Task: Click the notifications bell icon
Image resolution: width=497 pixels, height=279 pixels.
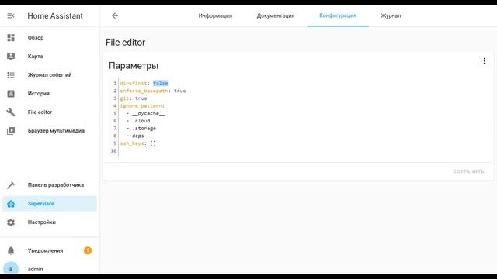Action: coord(11,250)
